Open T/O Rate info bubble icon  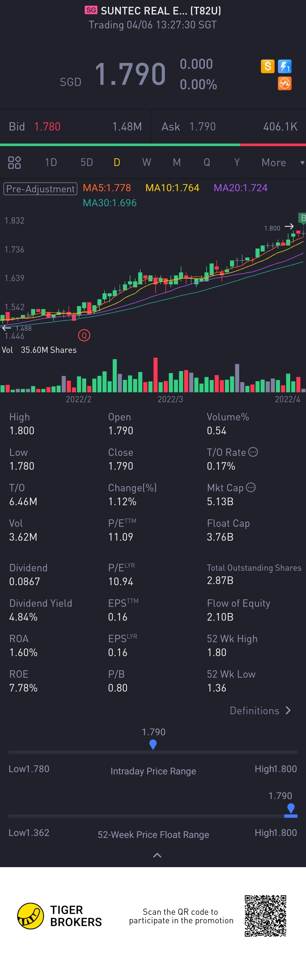[x=253, y=452]
